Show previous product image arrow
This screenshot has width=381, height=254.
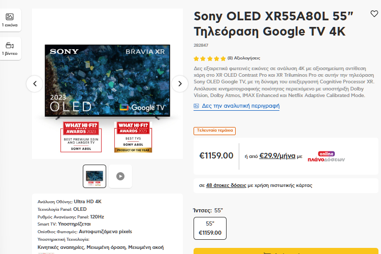pyautogui.click(x=35, y=84)
